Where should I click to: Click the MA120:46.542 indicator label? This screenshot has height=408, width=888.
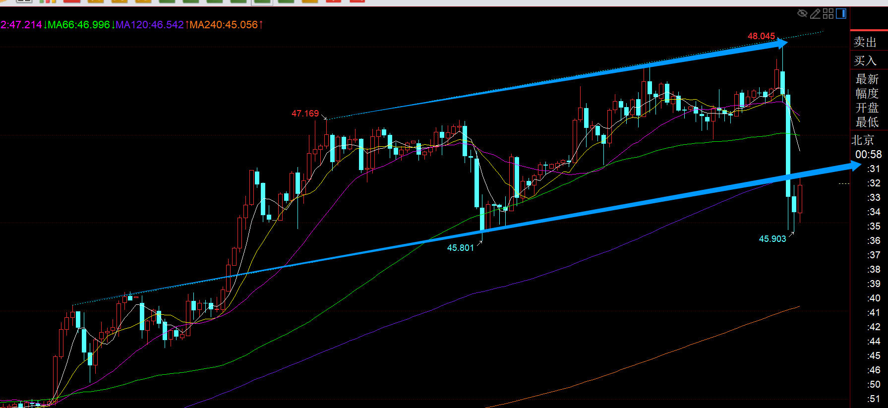[x=150, y=25]
